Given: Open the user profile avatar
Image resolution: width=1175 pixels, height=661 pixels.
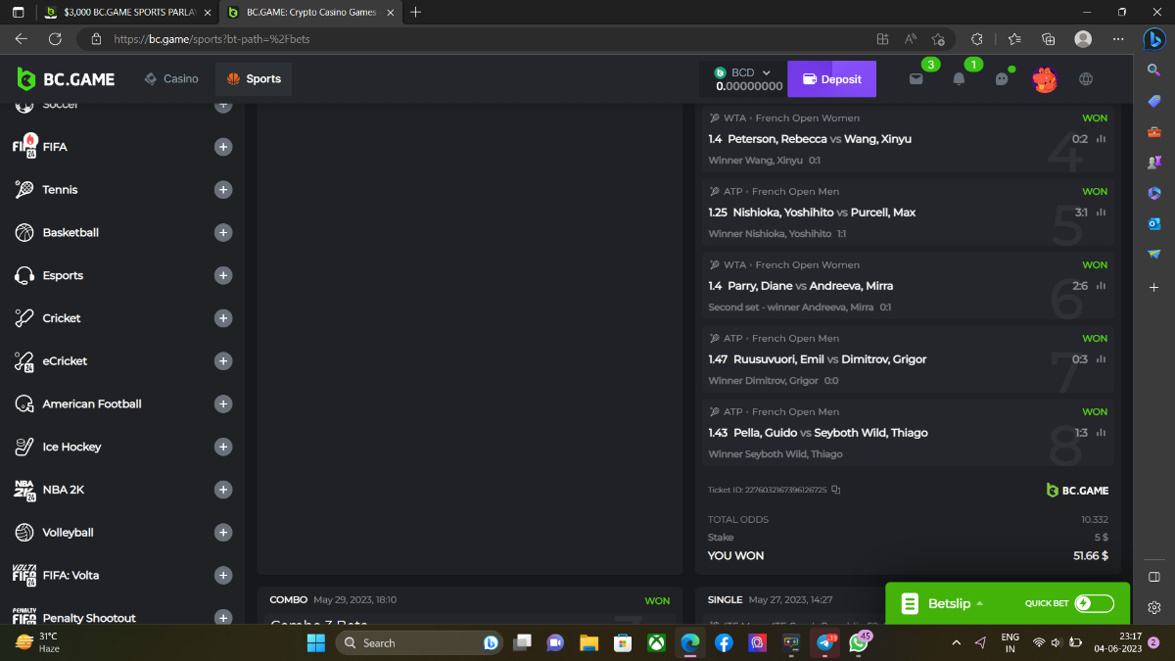Looking at the screenshot, I should pyautogui.click(x=1045, y=79).
